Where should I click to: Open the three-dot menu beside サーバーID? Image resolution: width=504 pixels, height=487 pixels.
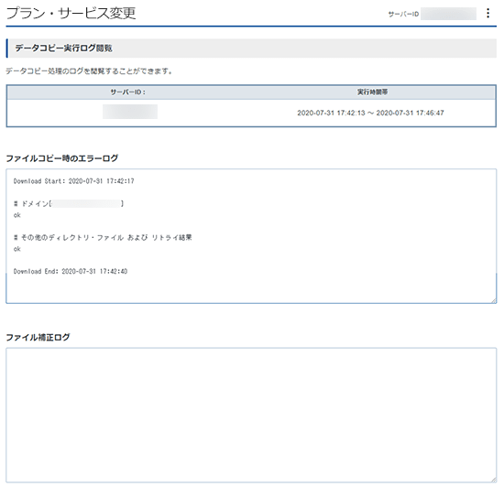click(488, 13)
